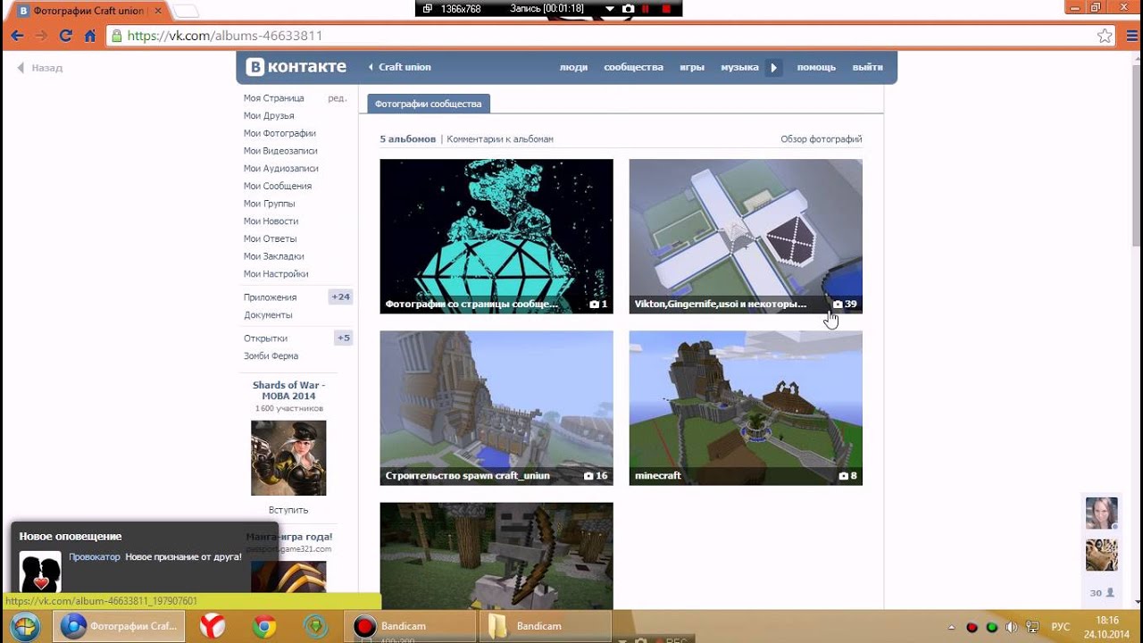Screen dimensions: 1143x643
Task: Switch language via РУС indicator
Action: tap(1060, 627)
